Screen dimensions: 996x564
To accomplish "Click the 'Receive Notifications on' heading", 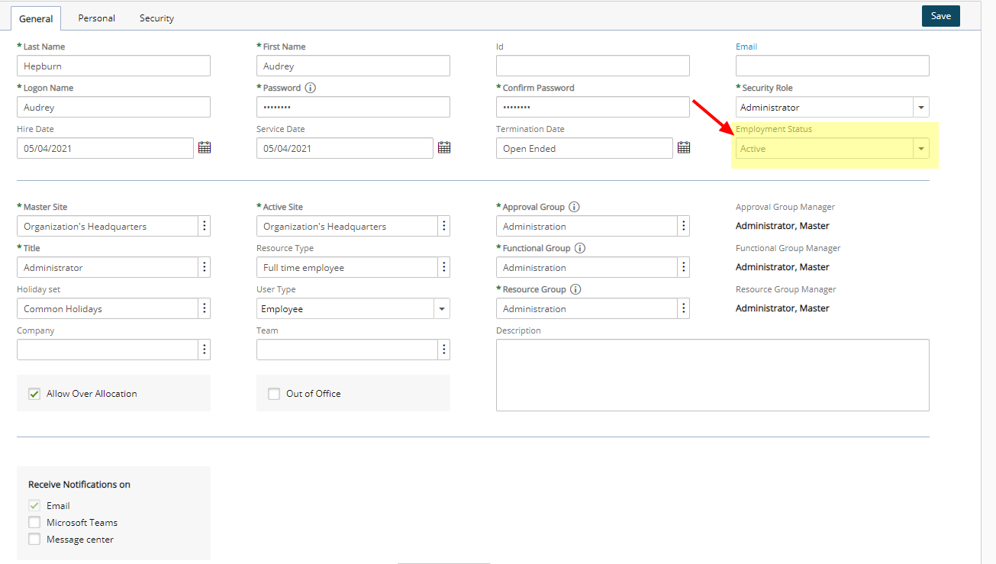I will pos(79,485).
